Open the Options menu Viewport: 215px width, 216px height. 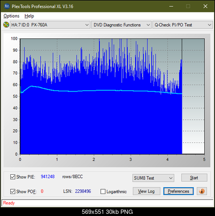pos(11,16)
